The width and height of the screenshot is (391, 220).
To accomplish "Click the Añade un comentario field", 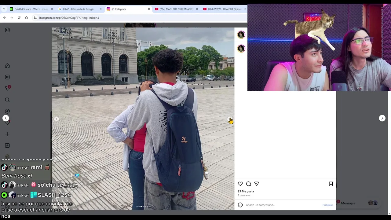I will pos(283,205).
